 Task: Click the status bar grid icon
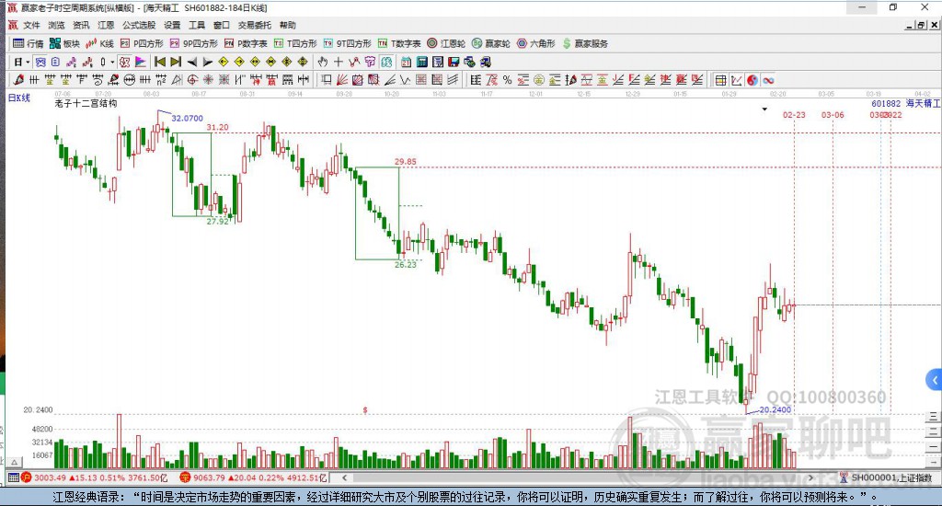(x=13, y=477)
